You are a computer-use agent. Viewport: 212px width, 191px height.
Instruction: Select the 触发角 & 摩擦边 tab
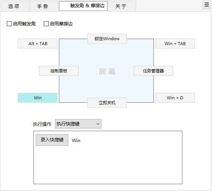pyautogui.click(x=83, y=6)
